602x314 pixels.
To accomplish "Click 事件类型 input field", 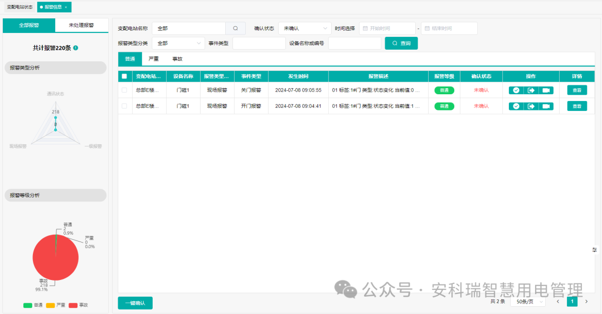I will [259, 44].
